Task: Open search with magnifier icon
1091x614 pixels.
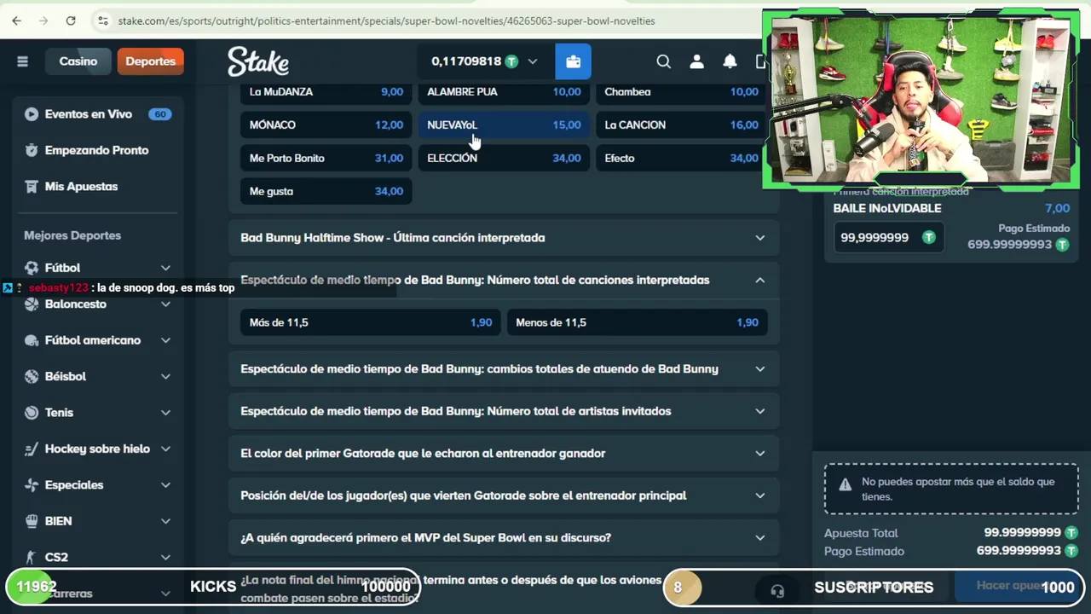Action: [663, 61]
